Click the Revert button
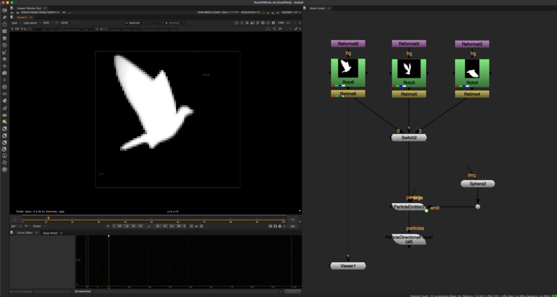The width and height of the screenshot is (557, 297). pyautogui.click(x=292, y=292)
